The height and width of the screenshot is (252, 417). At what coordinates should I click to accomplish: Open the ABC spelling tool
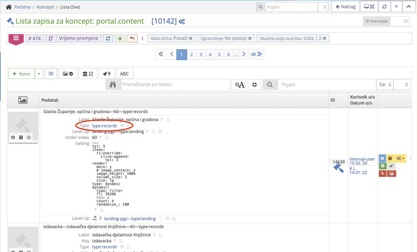coord(125,73)
